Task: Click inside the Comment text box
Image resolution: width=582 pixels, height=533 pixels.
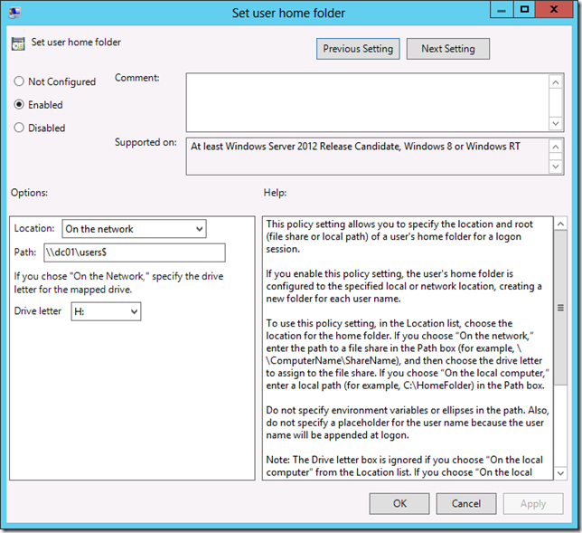Action: click(x=367, y=101)
